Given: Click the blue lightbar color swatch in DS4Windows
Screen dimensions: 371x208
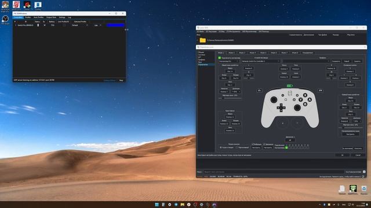Looking at the screenshot, I should pyautogui.click(x=115, y=25).
